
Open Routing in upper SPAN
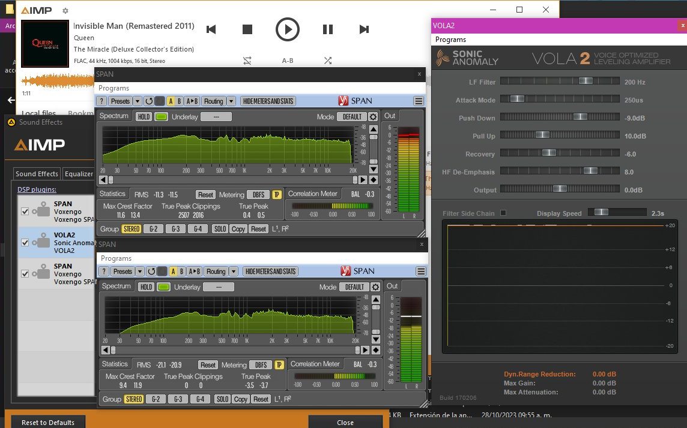point(213,101)
